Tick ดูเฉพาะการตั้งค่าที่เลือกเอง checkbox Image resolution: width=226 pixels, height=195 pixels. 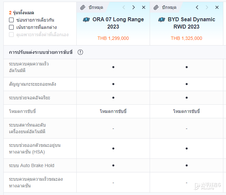[11, 35]
